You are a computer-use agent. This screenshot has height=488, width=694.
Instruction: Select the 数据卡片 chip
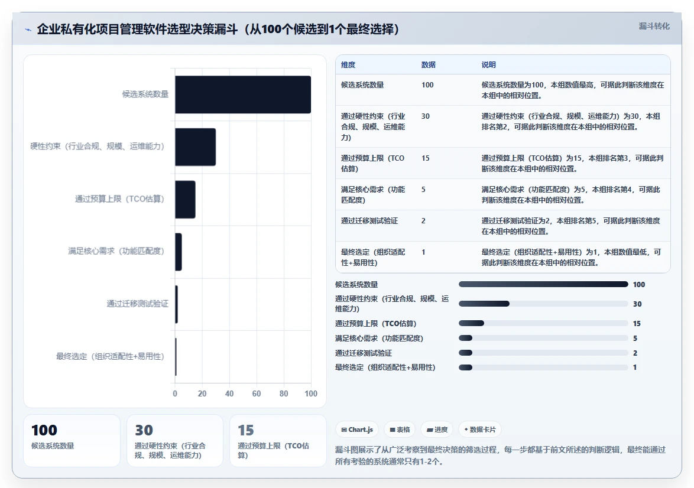pyautogui.click(x=480, y=430)
